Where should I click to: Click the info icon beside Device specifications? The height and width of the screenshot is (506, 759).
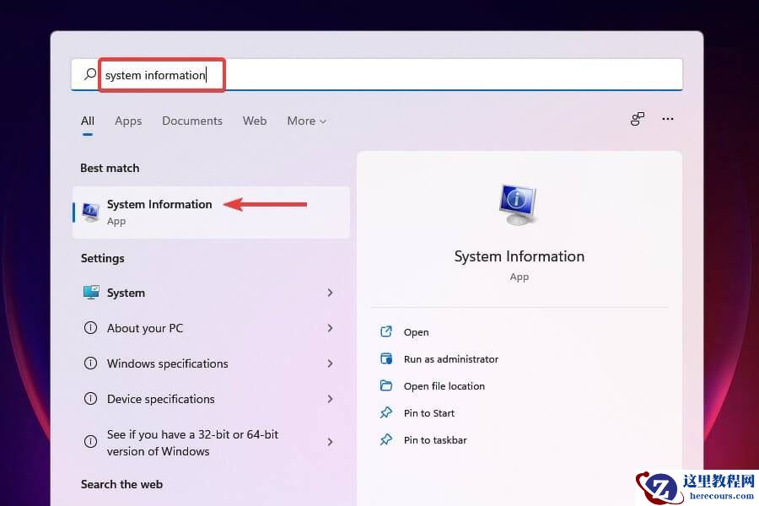coord(90,399)
